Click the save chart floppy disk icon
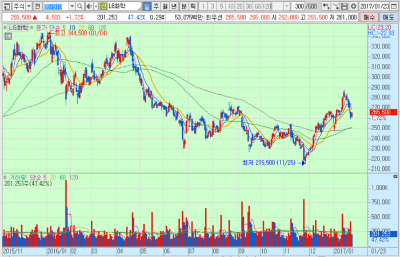The width and height of the screenshot is (400, 257). 345,6
